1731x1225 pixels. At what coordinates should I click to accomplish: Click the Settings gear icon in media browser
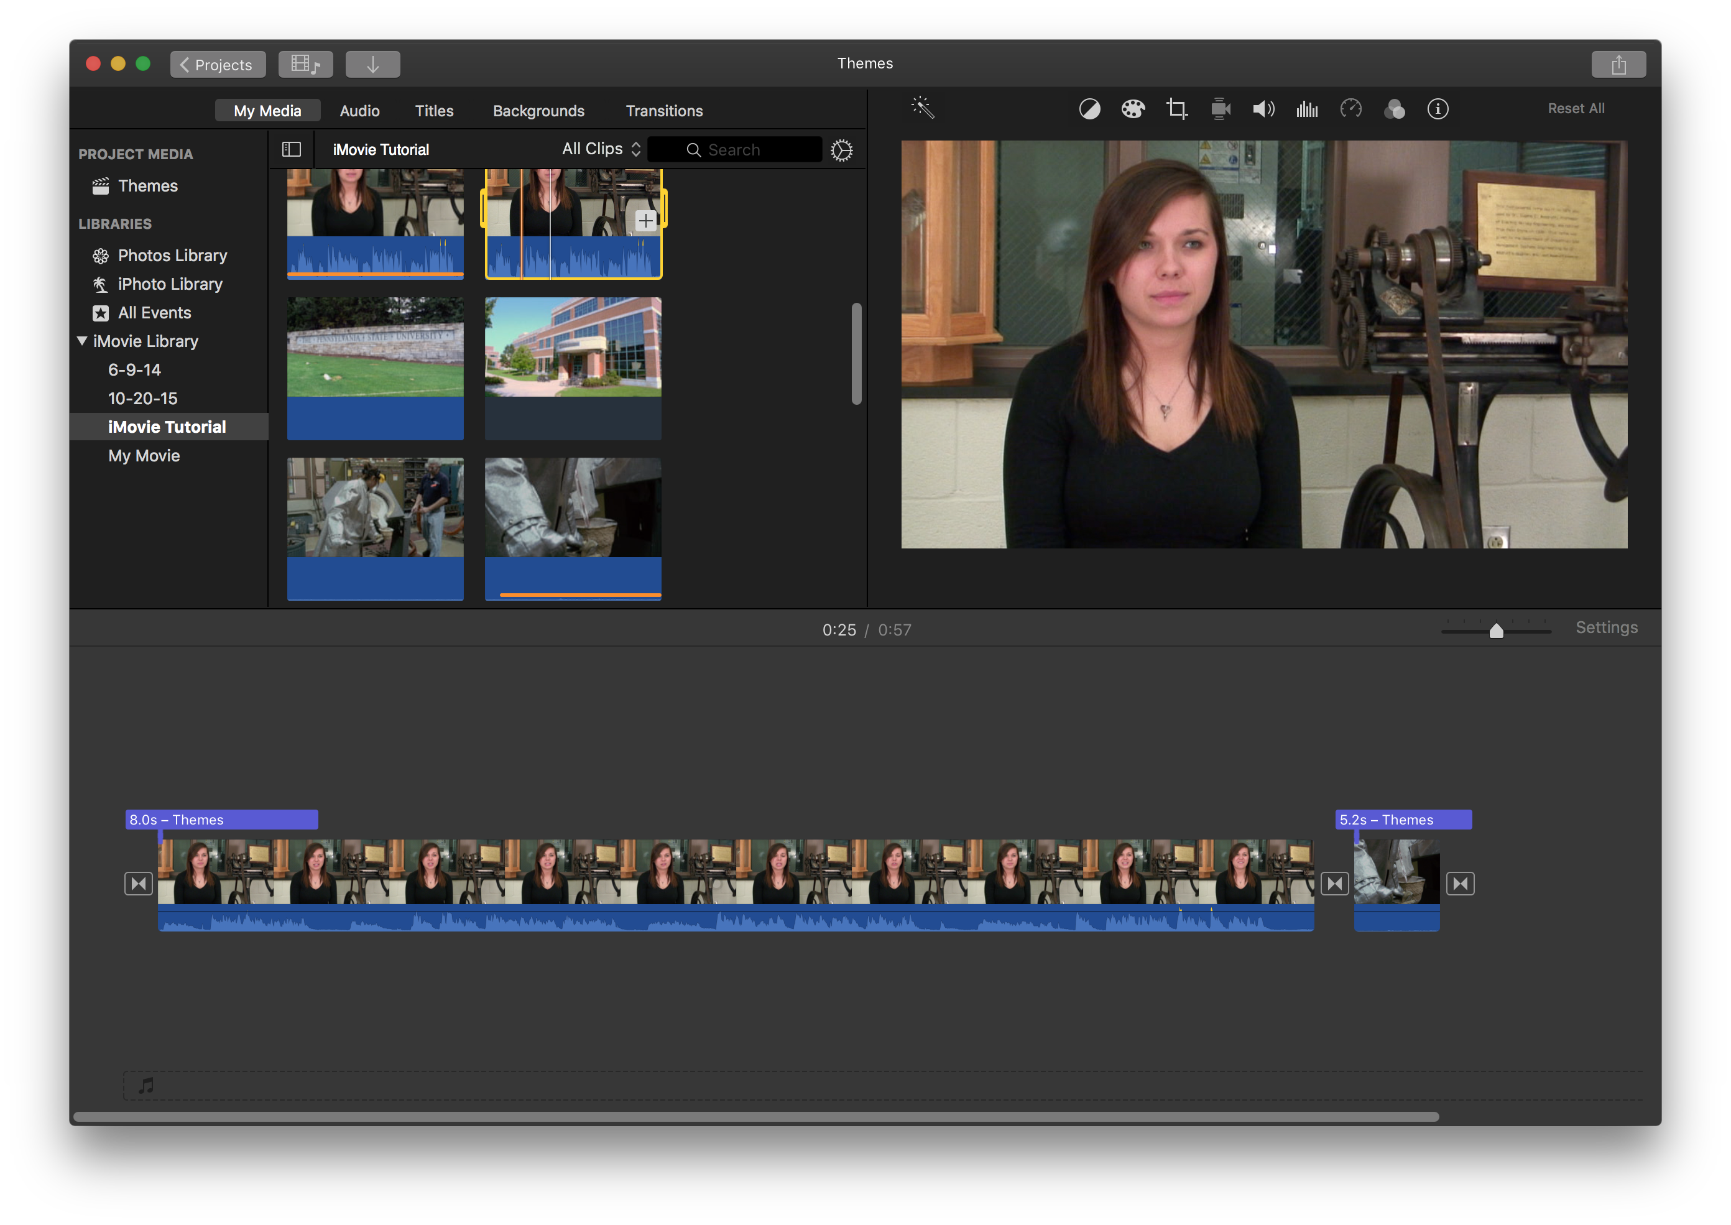point(843,149)
